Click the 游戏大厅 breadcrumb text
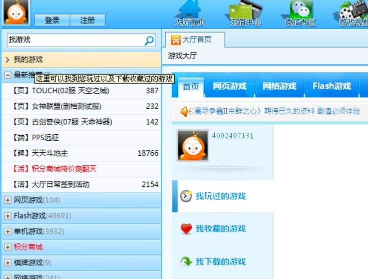 (x=182, y=56)
